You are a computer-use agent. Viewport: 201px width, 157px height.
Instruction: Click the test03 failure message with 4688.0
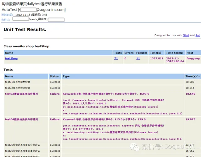(x=106, y=94)
